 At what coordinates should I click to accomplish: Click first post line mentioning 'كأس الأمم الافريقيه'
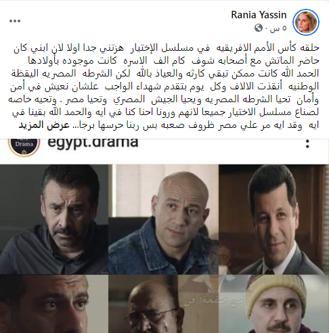pyautogui.click(x=167, y=48)
